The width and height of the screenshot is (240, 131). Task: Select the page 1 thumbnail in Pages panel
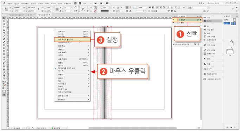tap(232, 43)
